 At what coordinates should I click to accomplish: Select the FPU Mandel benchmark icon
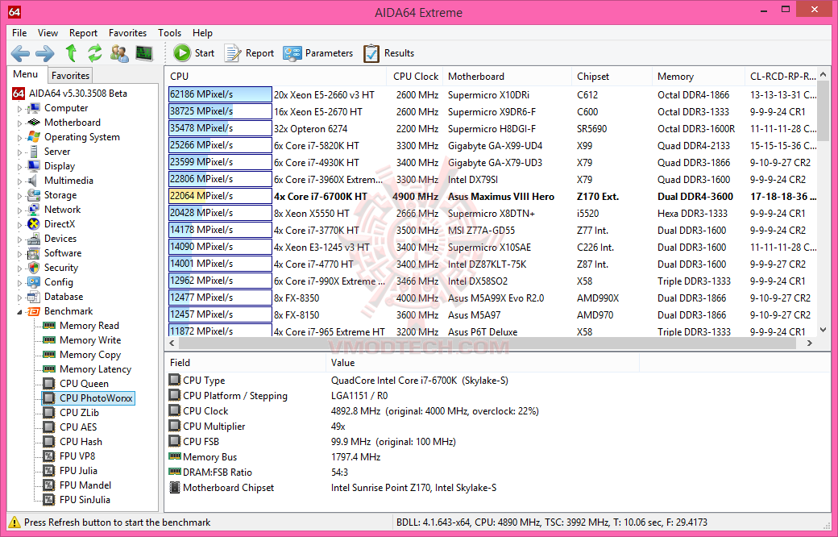pyautogui.click(x=49, y=485)
